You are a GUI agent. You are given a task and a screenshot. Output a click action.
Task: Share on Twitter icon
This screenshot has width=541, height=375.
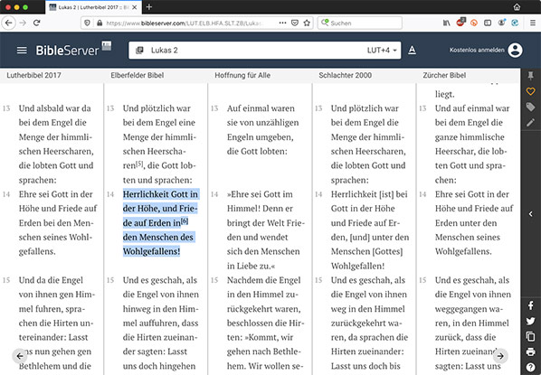pos(531,321)
